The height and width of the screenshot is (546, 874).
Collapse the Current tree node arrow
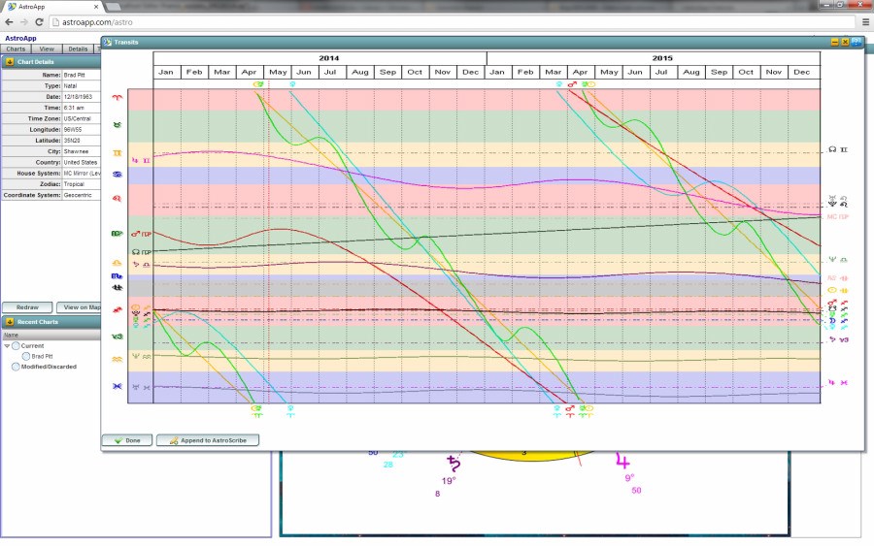7,345
